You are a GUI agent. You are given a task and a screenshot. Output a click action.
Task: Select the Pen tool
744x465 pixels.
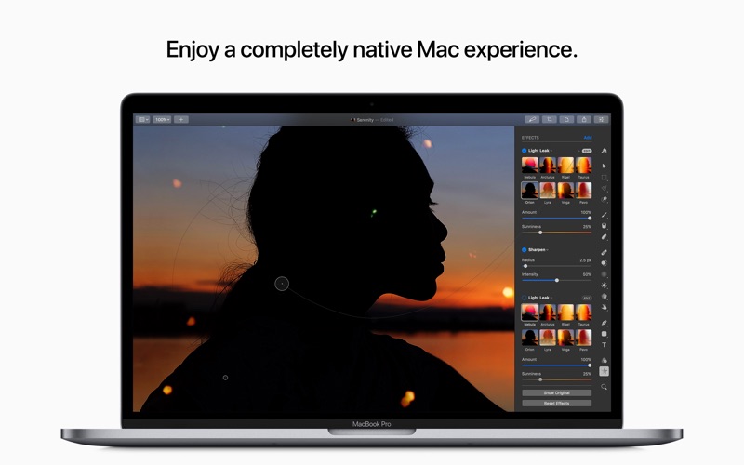(x=604, y=323)
